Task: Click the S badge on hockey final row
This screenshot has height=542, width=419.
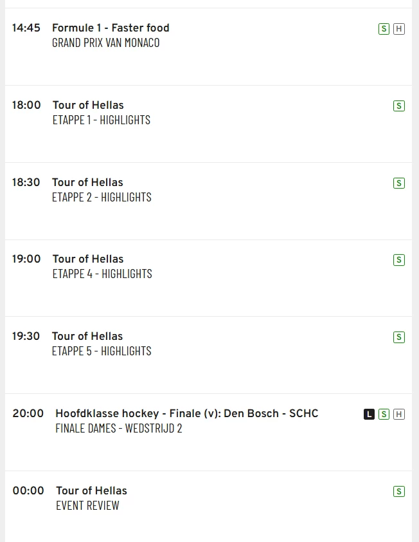Action: pyautogui.click(x=384, y=415)
